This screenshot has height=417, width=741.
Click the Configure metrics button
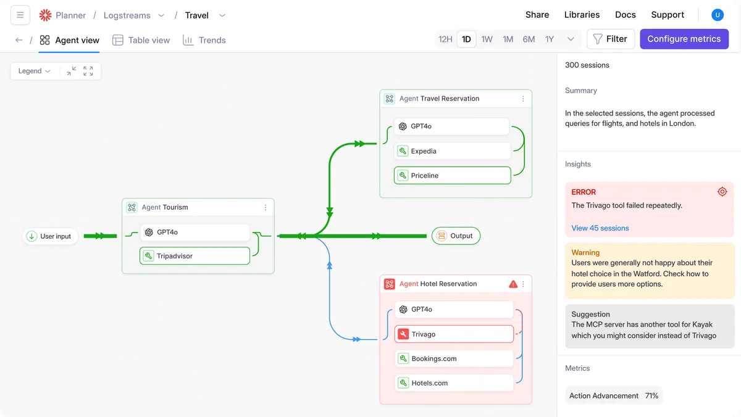pos(684,38)
